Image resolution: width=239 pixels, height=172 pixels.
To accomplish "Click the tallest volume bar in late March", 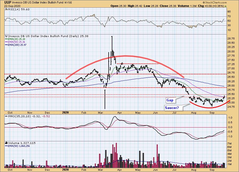I will tap(116, 155).
